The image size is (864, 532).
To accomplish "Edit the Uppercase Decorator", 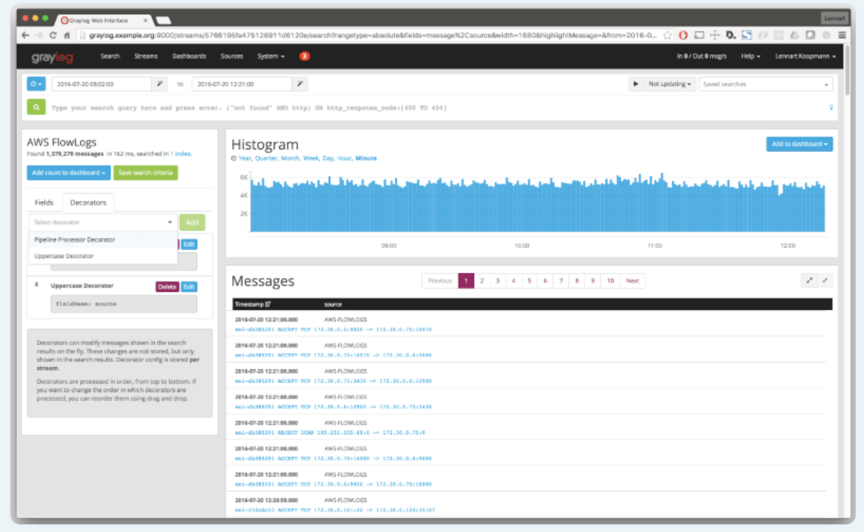I will click(x=189, y=287).
